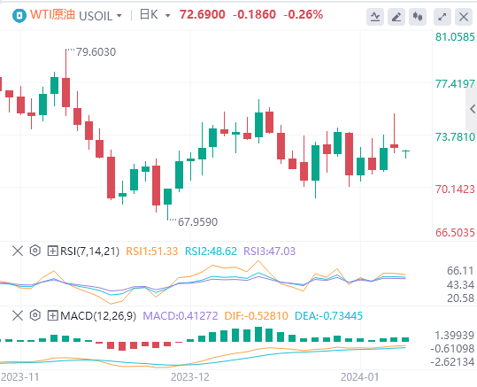Click the DIF:-0.52810 value
Viewport: 477px width, 387px height.
[x=256, y=316]
